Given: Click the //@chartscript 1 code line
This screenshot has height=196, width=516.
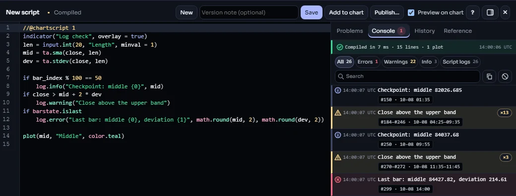Looking at the screenshot, I should pyautogui.click(x=49, y=28).
